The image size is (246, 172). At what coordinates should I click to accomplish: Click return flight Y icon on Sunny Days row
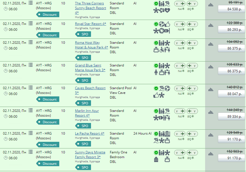(x=192, y=153)
